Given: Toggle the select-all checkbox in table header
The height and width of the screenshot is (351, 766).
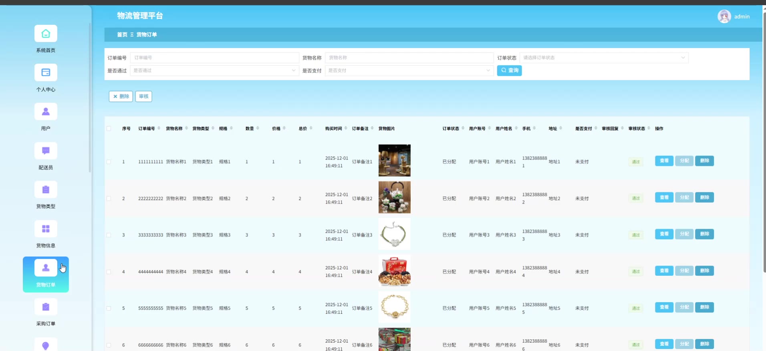Looking at the screenshot, I should (109, 129).
